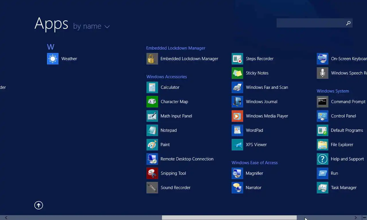
Task: Open Character Map icon
Action: 152,102
